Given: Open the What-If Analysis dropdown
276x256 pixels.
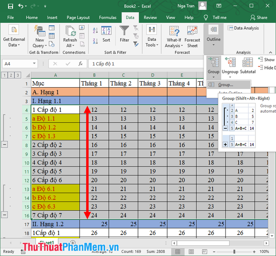Looking at the screenshot, I should (x=174, y=37).
